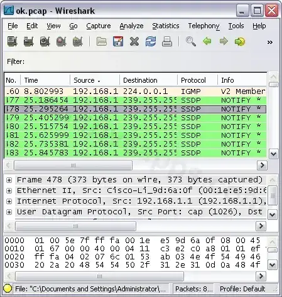Open the View menu
This screenshot has width=282, height=297.
coord(53,26)
